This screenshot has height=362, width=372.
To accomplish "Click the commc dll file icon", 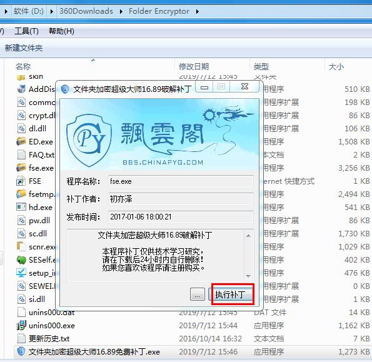I will [21, 103].
